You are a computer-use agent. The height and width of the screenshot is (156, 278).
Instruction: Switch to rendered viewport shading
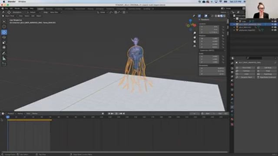224,16
